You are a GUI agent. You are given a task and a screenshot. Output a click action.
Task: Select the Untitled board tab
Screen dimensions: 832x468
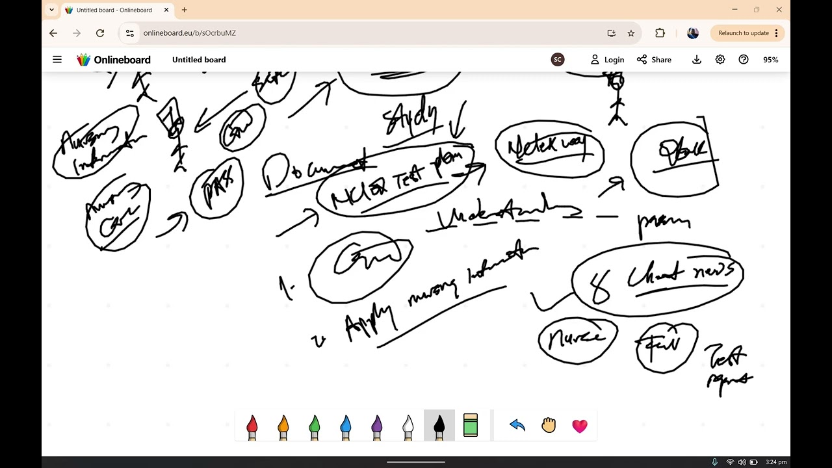118,10
